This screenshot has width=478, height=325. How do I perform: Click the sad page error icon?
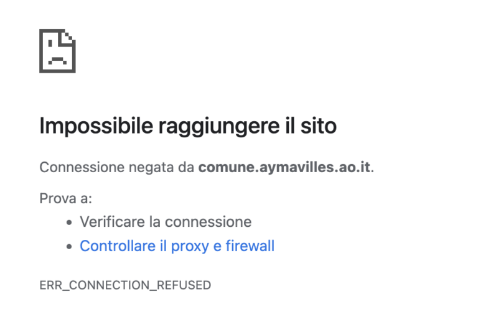[x=57, y=51]
